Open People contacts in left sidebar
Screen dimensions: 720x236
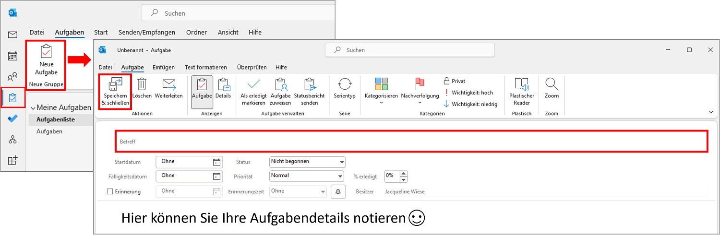tap(12, 77)
